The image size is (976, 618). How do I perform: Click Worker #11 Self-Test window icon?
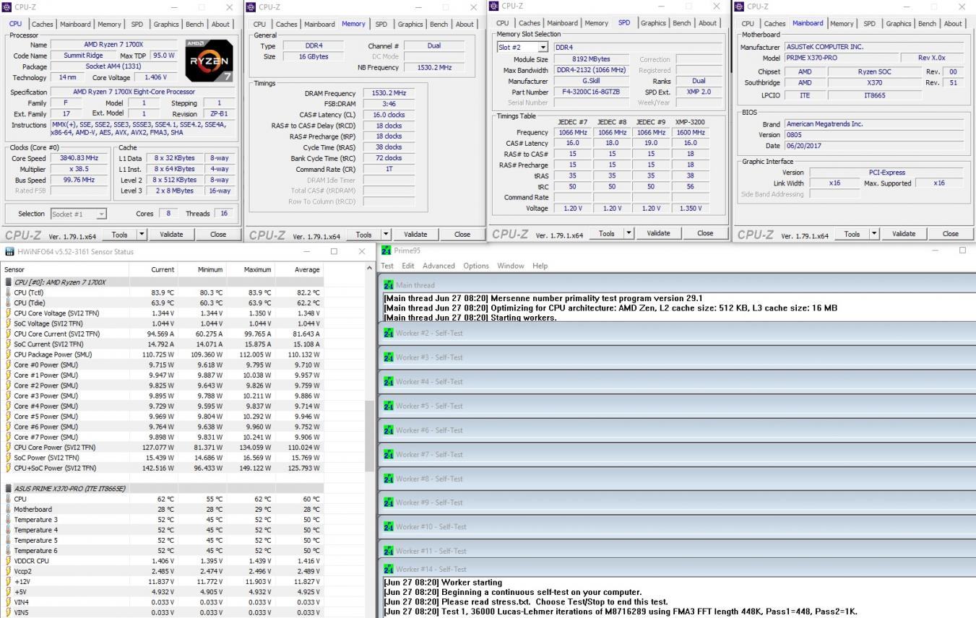click(x=389, y=551)
